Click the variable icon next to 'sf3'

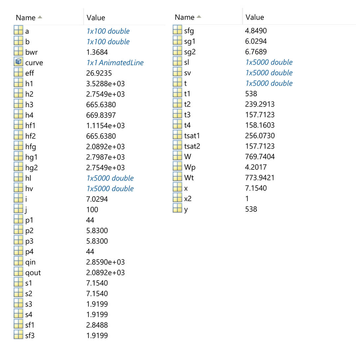click(18, 335)
